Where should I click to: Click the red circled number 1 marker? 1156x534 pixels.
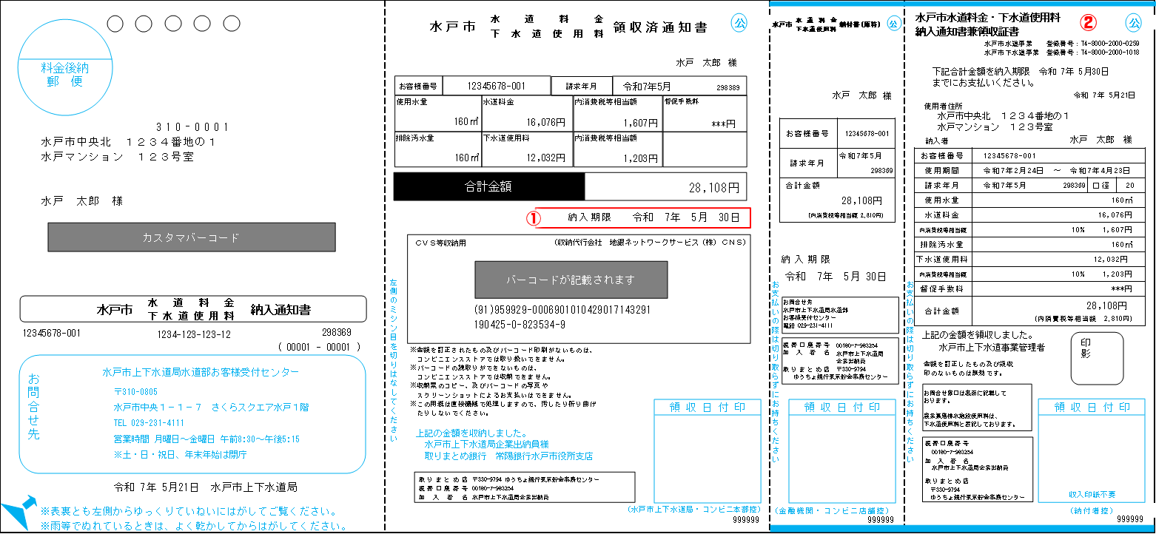(x=532, y=217)
